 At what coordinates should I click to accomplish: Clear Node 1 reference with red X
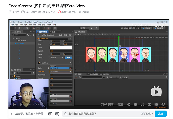pyautogui.click(x=71, y=96)
